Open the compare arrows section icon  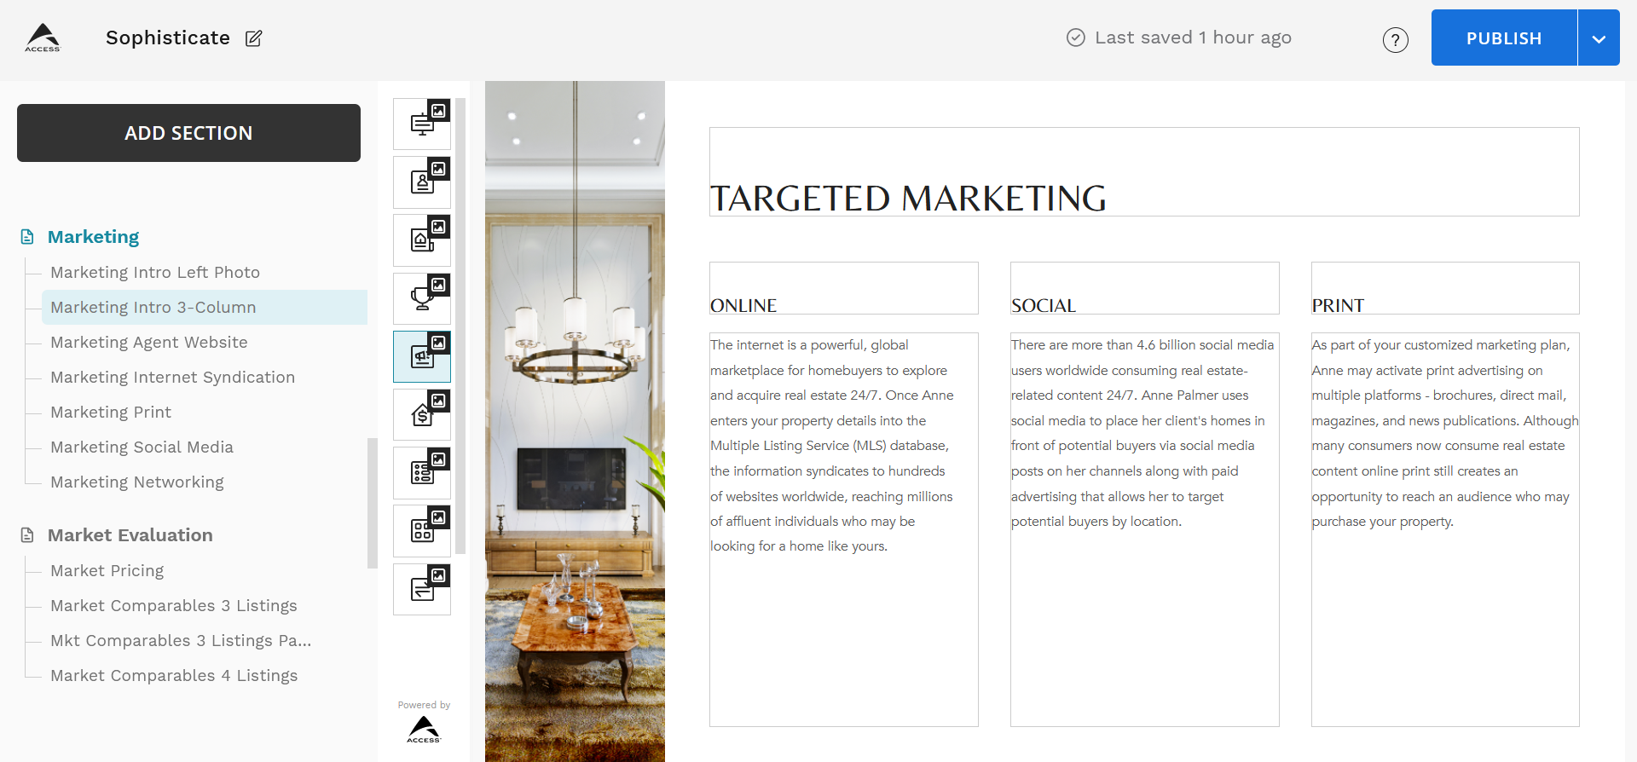pos(422,589)
